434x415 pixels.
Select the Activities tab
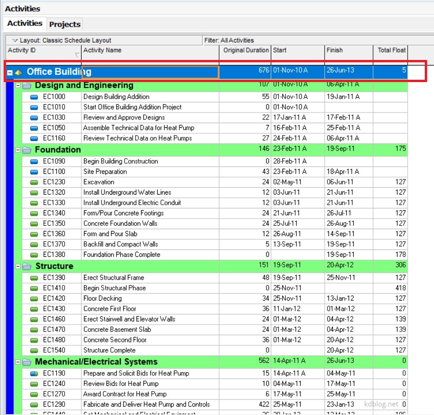click(25, 24)
